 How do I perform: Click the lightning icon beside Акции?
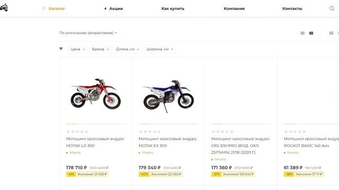tap(105, 8)
